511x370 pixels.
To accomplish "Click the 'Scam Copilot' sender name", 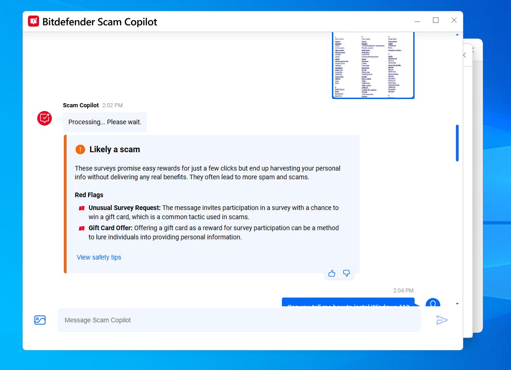I will (x=81, y=105).
